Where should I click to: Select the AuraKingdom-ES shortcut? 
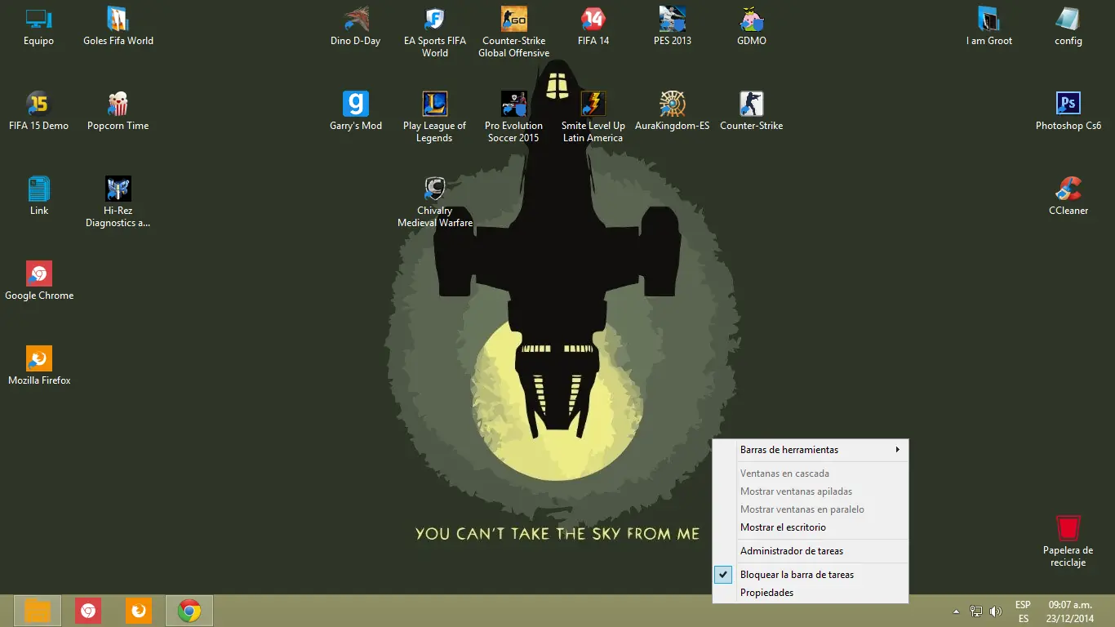click(x=673, y=112)
